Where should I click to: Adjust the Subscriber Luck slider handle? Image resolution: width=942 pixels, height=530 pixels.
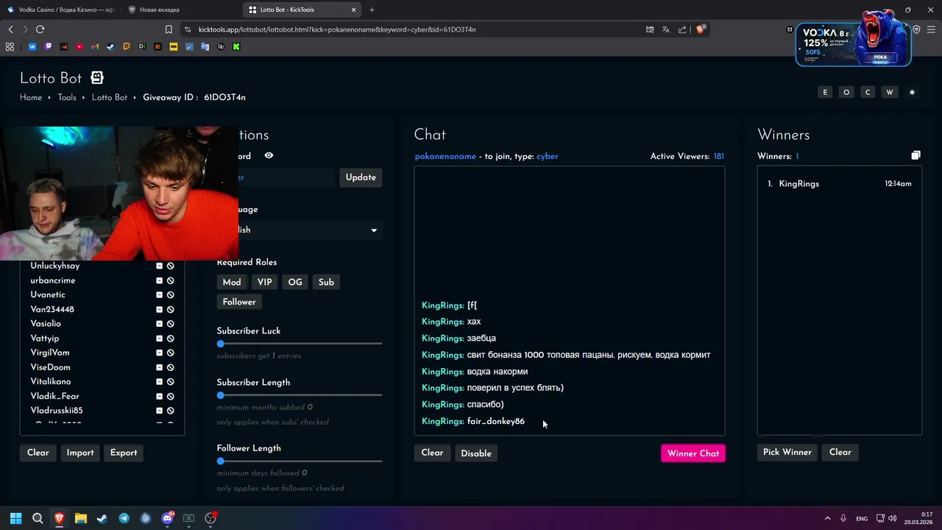(x=221, y=344)
